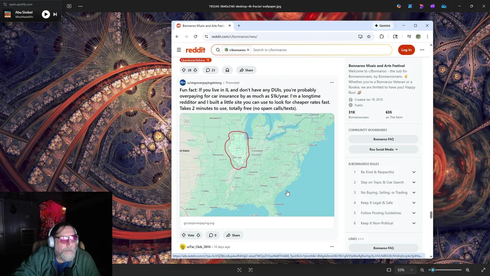Open u/Far_Club_3816 profile
The width and height of the screenshot is (490, 276).
click(198, 247)
